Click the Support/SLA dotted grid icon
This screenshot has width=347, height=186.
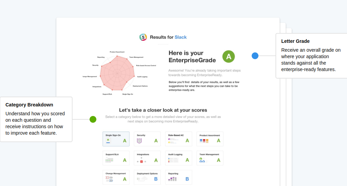109,160
